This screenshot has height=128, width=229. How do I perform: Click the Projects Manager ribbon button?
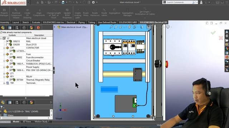click(x=4, y=13)
